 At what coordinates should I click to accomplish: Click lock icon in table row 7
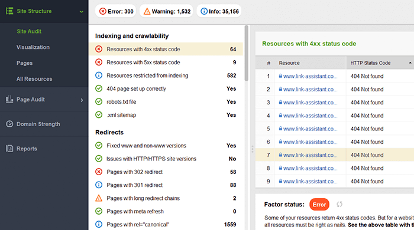pyautogui.click(x=280, y=155)
